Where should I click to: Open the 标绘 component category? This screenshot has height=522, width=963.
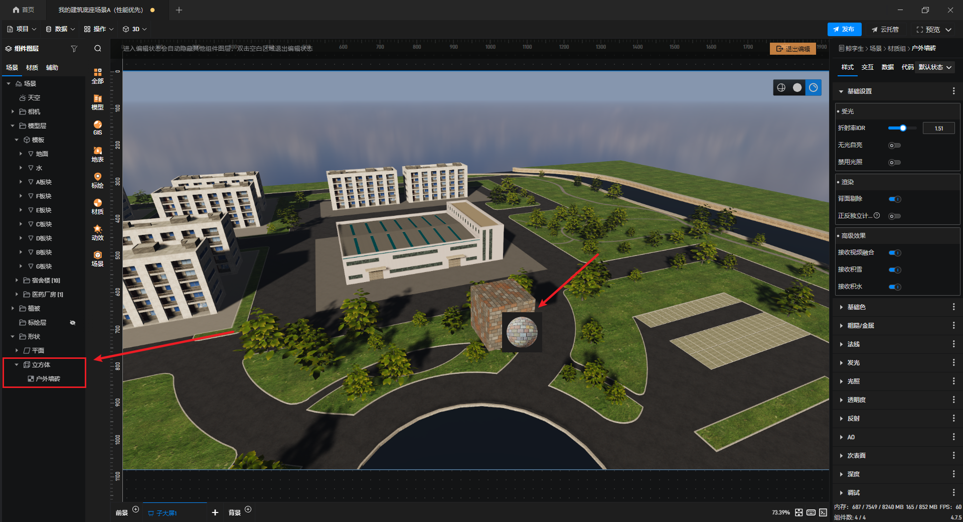click(97, 181)
